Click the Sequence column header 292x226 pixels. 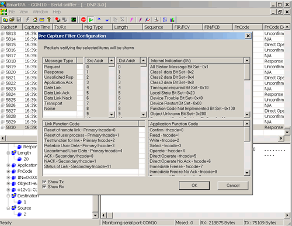pos(157,27)
